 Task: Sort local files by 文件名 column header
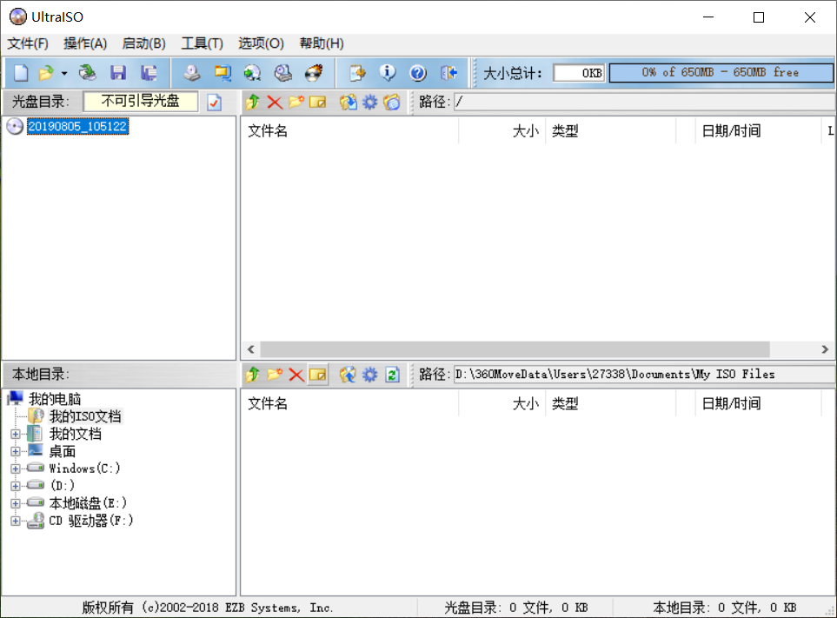pos(349,403)
